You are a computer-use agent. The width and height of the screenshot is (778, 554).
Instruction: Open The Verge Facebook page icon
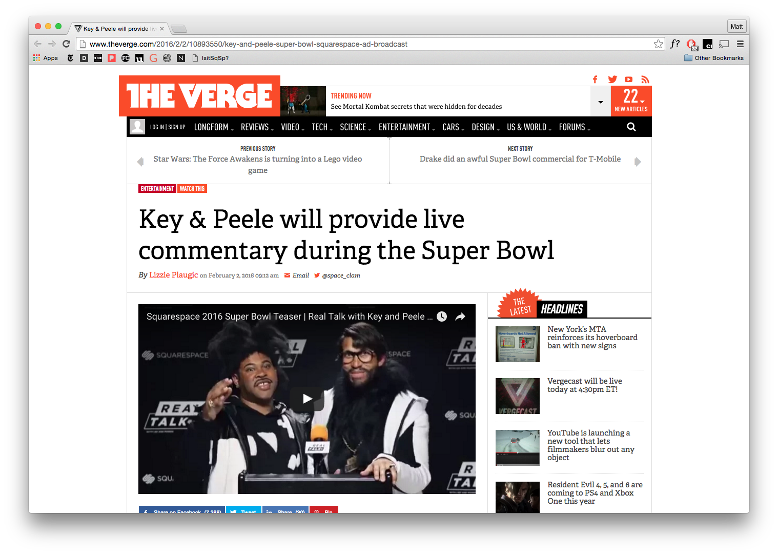(x=595, y=80)
